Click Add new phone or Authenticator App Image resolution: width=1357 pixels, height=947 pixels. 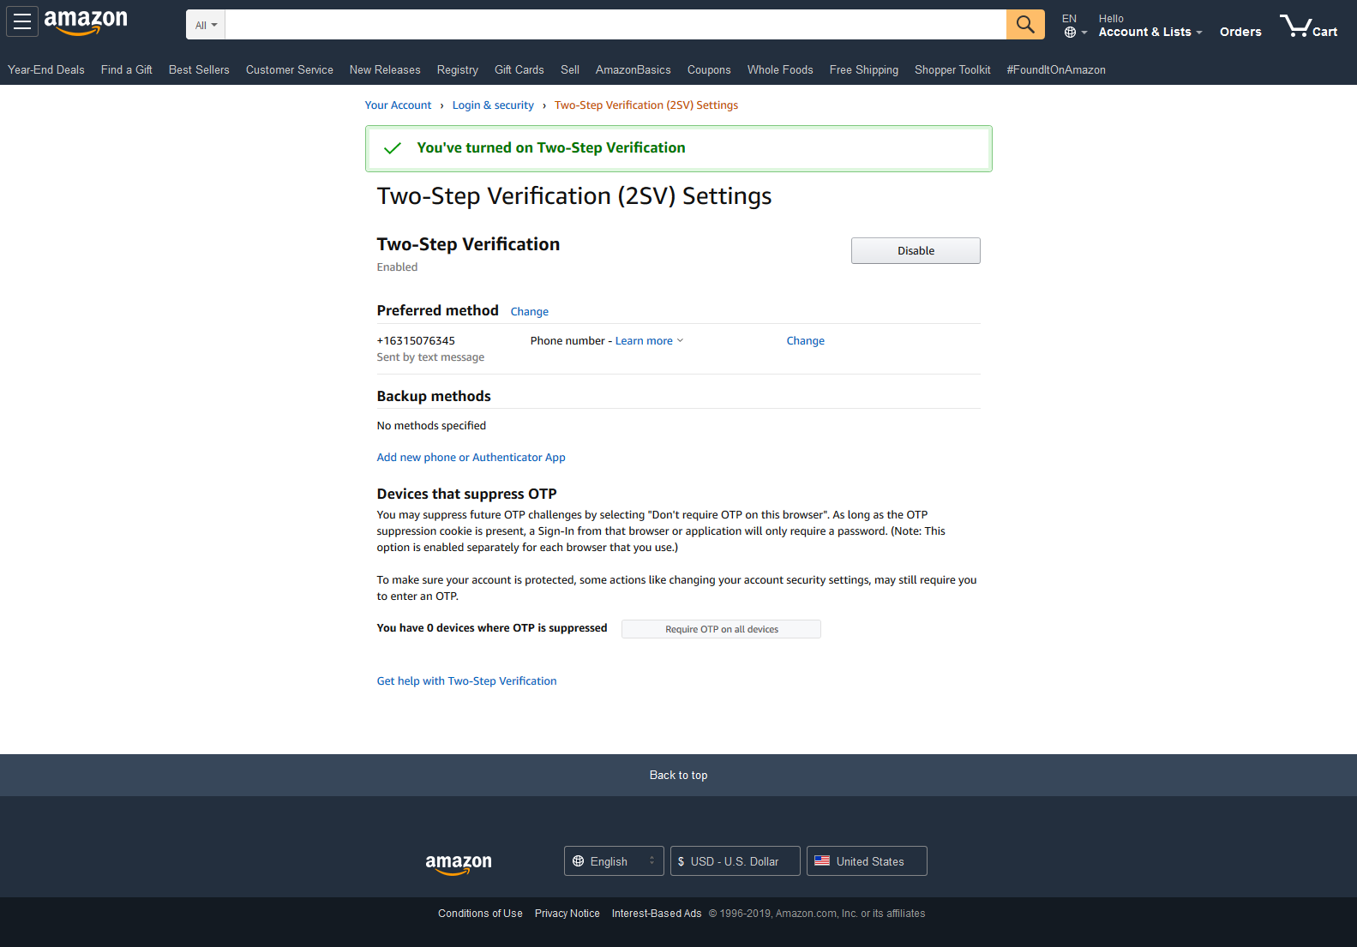[x=471, y=458]
